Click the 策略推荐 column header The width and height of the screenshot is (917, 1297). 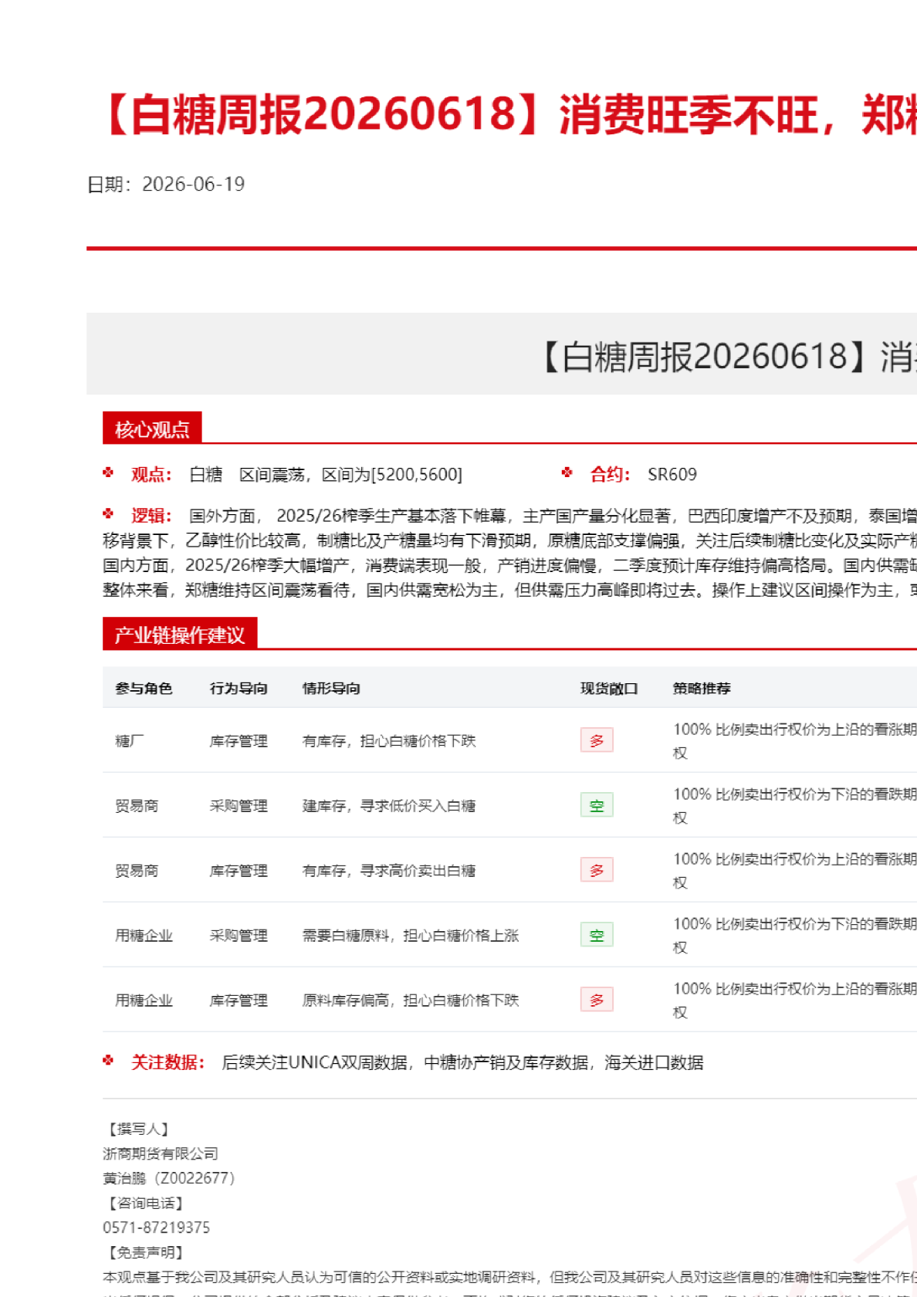[702, 688]
